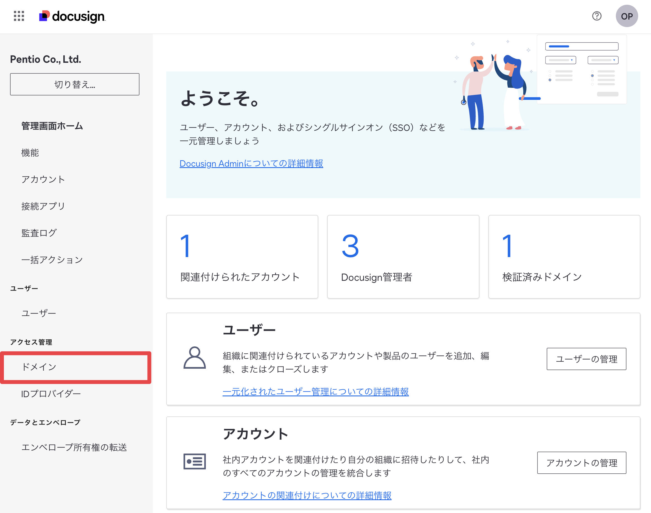Open アカウント in the sidebar
The image size is (651, 513).
[x=43, y=179]
